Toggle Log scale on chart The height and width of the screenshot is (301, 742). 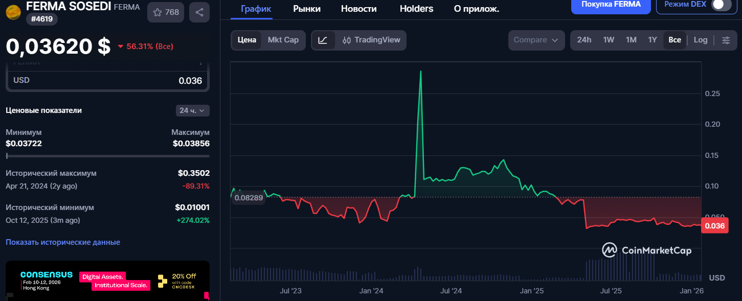pyautogui.click(x=701, y=40)
